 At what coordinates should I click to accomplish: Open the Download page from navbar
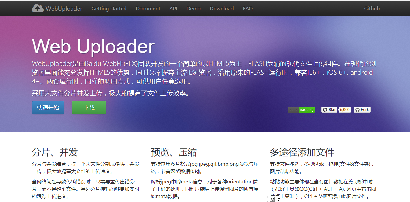coord(221,9)
